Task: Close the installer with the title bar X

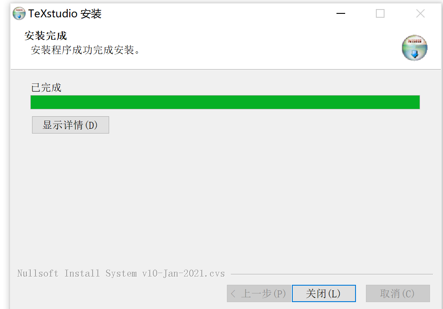Action: [420, 13]
